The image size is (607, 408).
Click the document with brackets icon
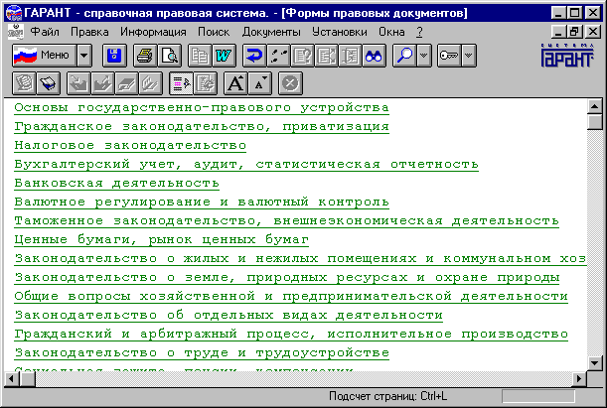[351, 56]
